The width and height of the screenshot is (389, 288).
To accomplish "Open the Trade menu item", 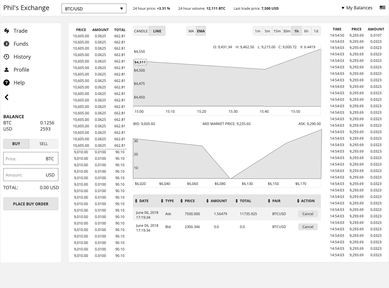I will point(20,31).
